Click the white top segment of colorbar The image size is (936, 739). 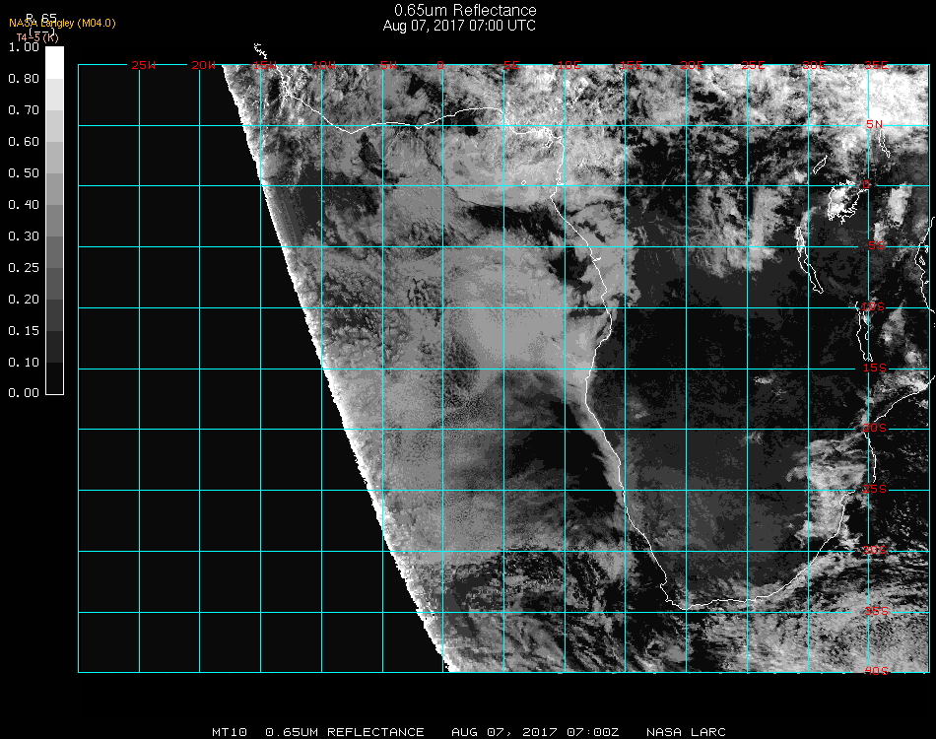[54, 63]
